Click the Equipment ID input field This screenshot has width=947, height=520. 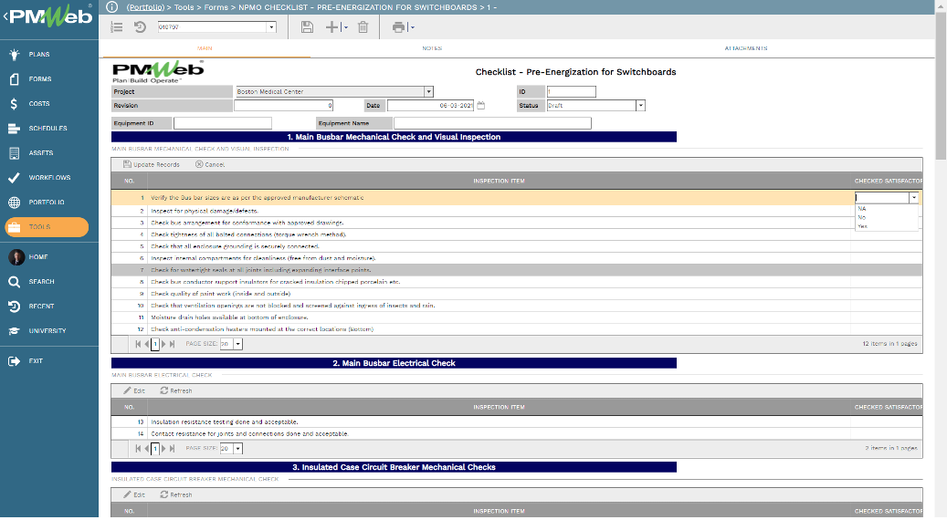[223, 123]
